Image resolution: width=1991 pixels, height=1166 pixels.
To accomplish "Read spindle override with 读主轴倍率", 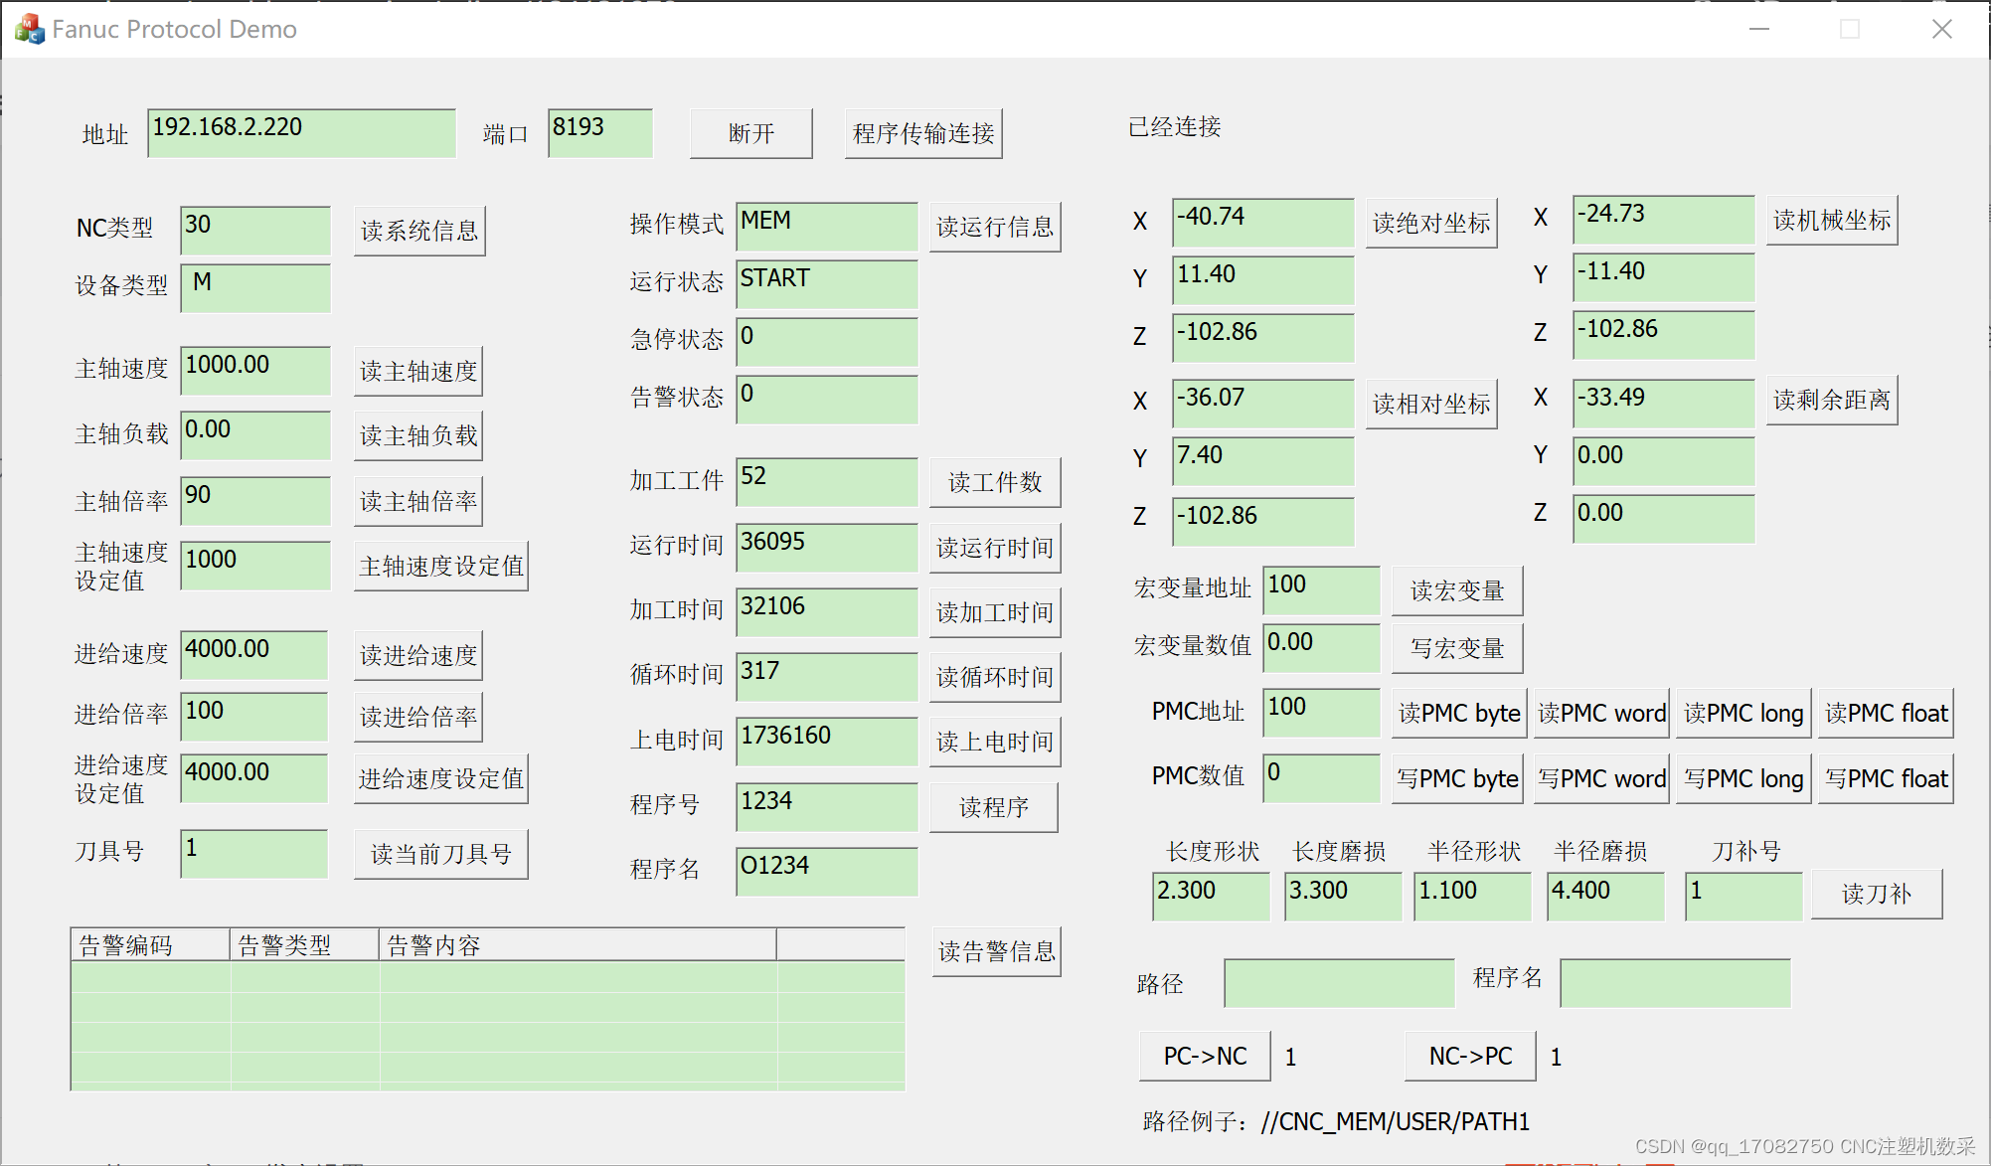I will tap(416, 501).
